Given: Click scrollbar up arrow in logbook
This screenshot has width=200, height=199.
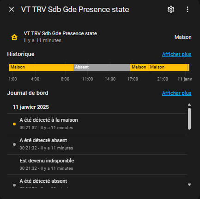Looking at the screenshot, I should (189, 105).
